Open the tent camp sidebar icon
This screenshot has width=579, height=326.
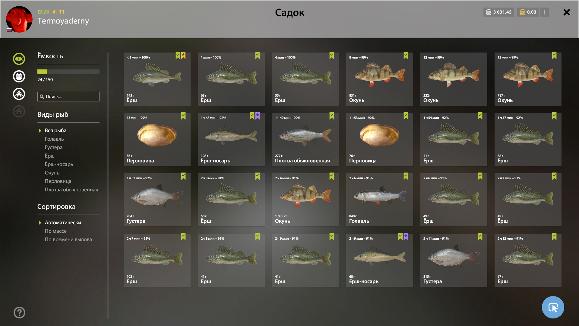tap(19, 94)
